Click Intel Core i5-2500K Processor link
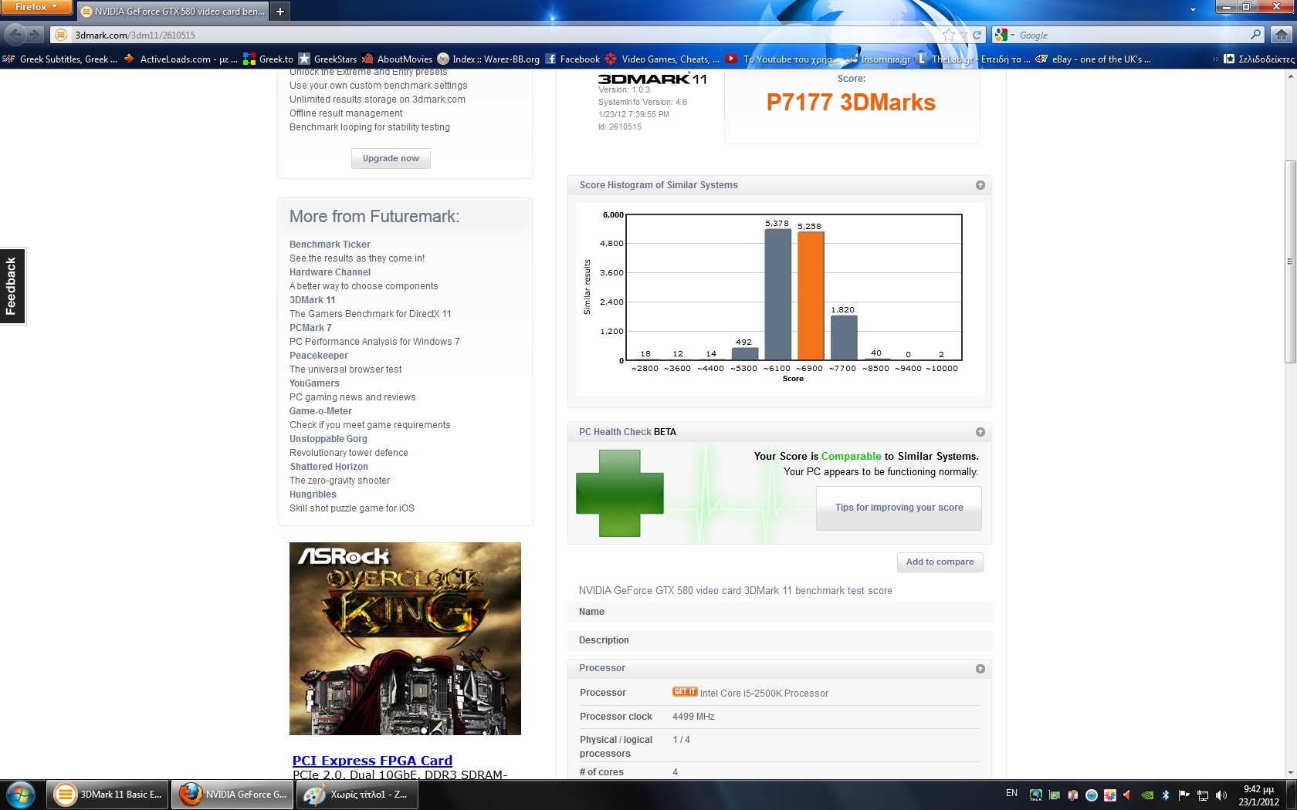Image resolution: width=1297 pixels, height=810 pixels. coord(764,694)
